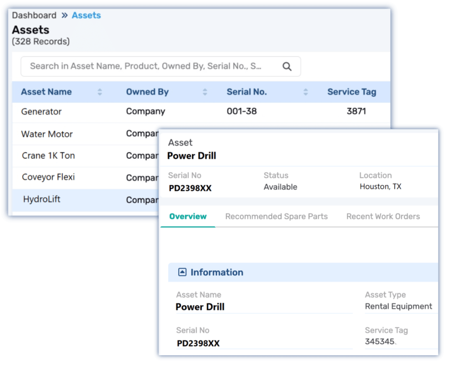Click the Serial No field PD2398XX
Viewport: 469px width, 369px height.
click(198, 343)
